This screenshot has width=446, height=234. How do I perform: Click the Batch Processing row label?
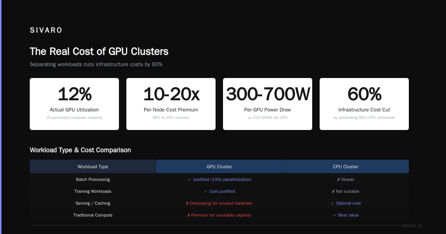(x=93, y=179)
